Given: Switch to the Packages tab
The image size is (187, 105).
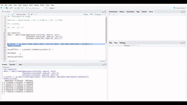Looking at the screenshot, I should (x=122, y=43).
